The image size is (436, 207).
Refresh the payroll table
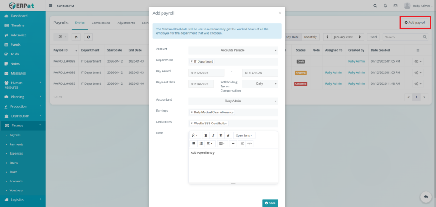point(88,37)
